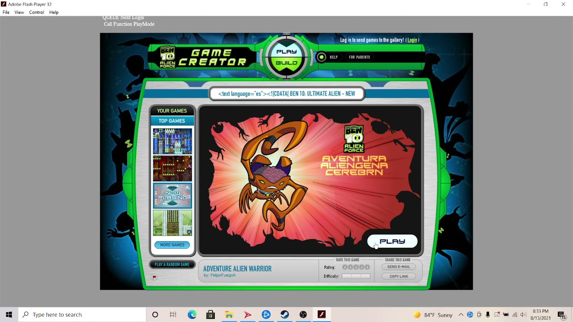
Task: Open Microsoft Store from taskbar
Action: [210, 315]
